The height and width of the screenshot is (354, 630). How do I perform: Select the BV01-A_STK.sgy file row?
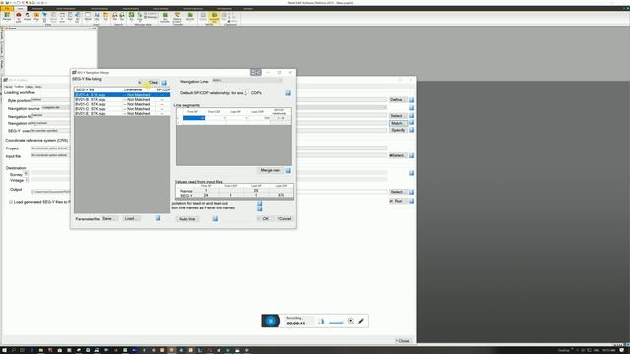click(x=122, y=95)
